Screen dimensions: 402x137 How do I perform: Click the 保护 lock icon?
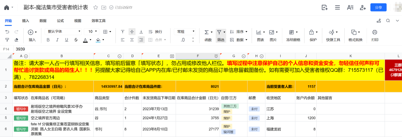312,32
